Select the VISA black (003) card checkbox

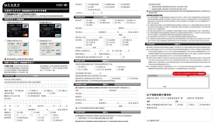(37, 22)
